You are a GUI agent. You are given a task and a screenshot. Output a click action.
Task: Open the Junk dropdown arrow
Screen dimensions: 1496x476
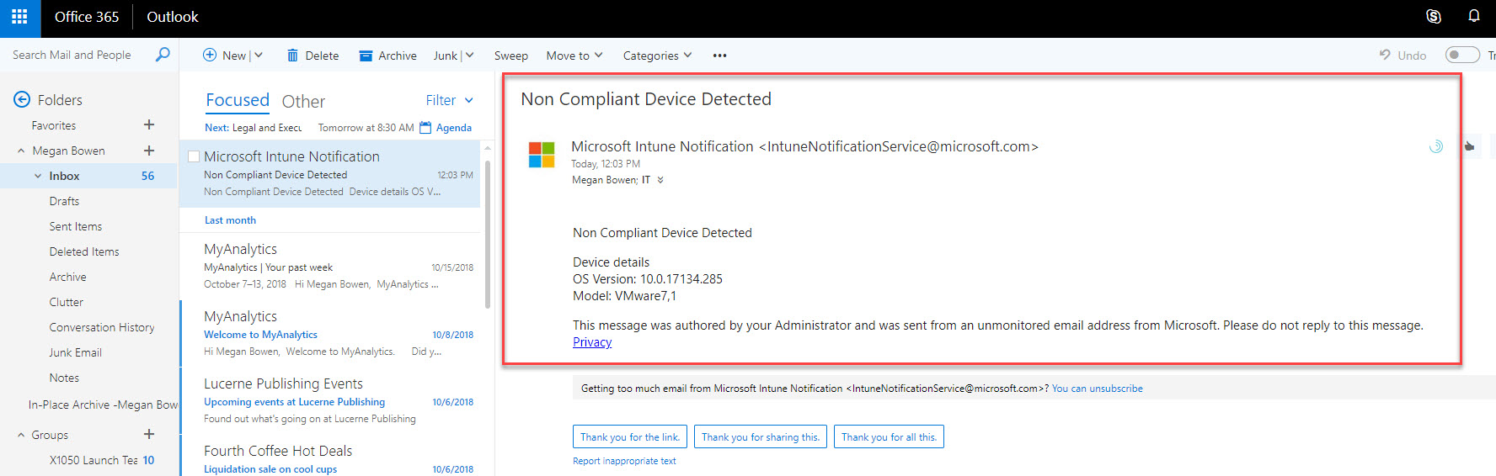(x=470, y=56)
